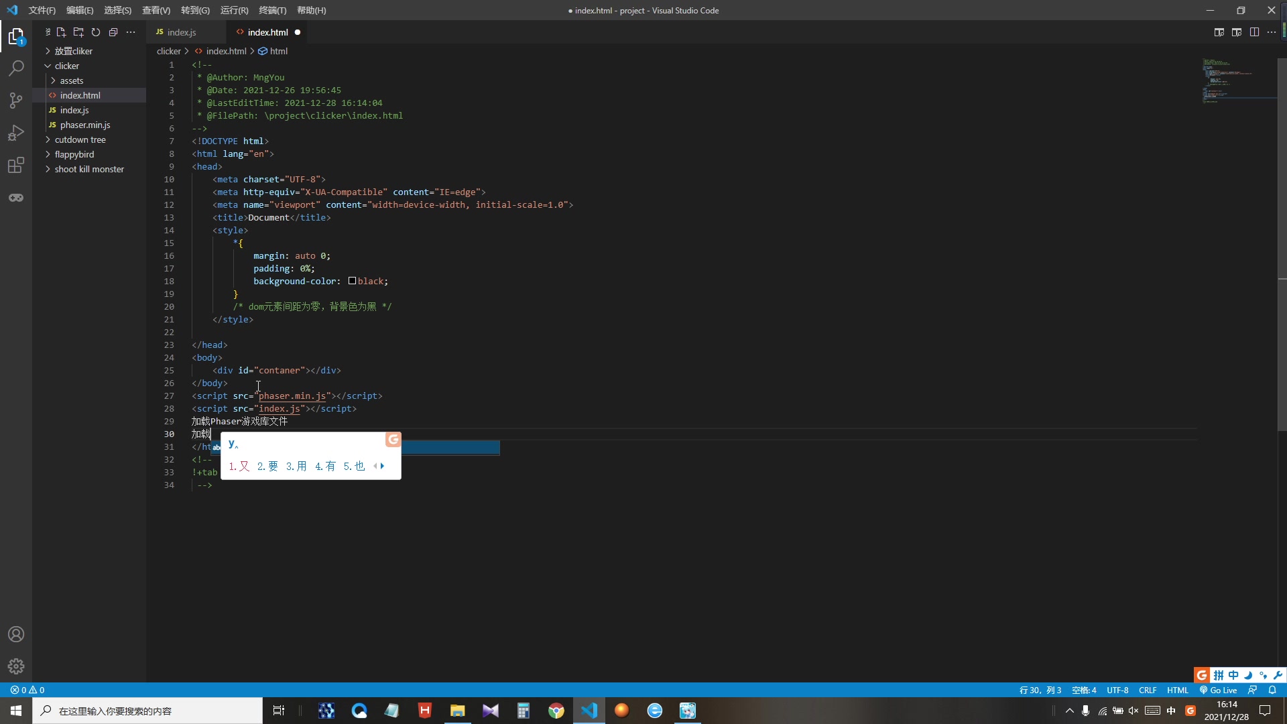Open the 选择(S) menu
This screenshot has height=724, width=1287.
117,10
